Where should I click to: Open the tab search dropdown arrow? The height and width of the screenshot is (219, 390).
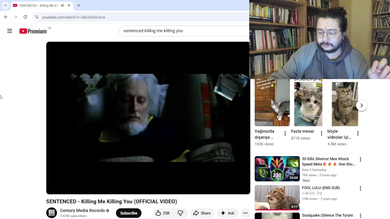(5, 5)
